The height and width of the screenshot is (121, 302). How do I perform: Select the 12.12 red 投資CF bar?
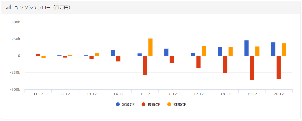(x=65, y=57)
